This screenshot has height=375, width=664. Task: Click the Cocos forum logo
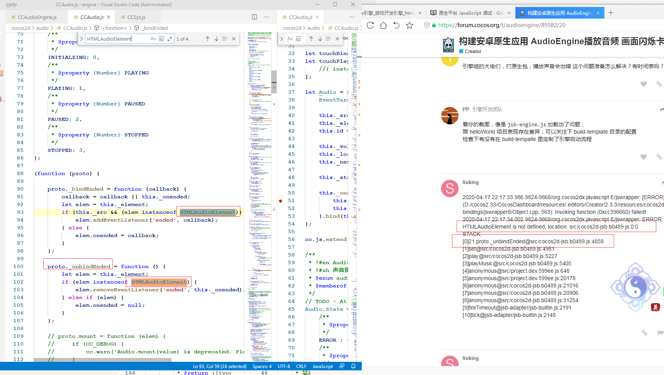(x=448, y=45)
